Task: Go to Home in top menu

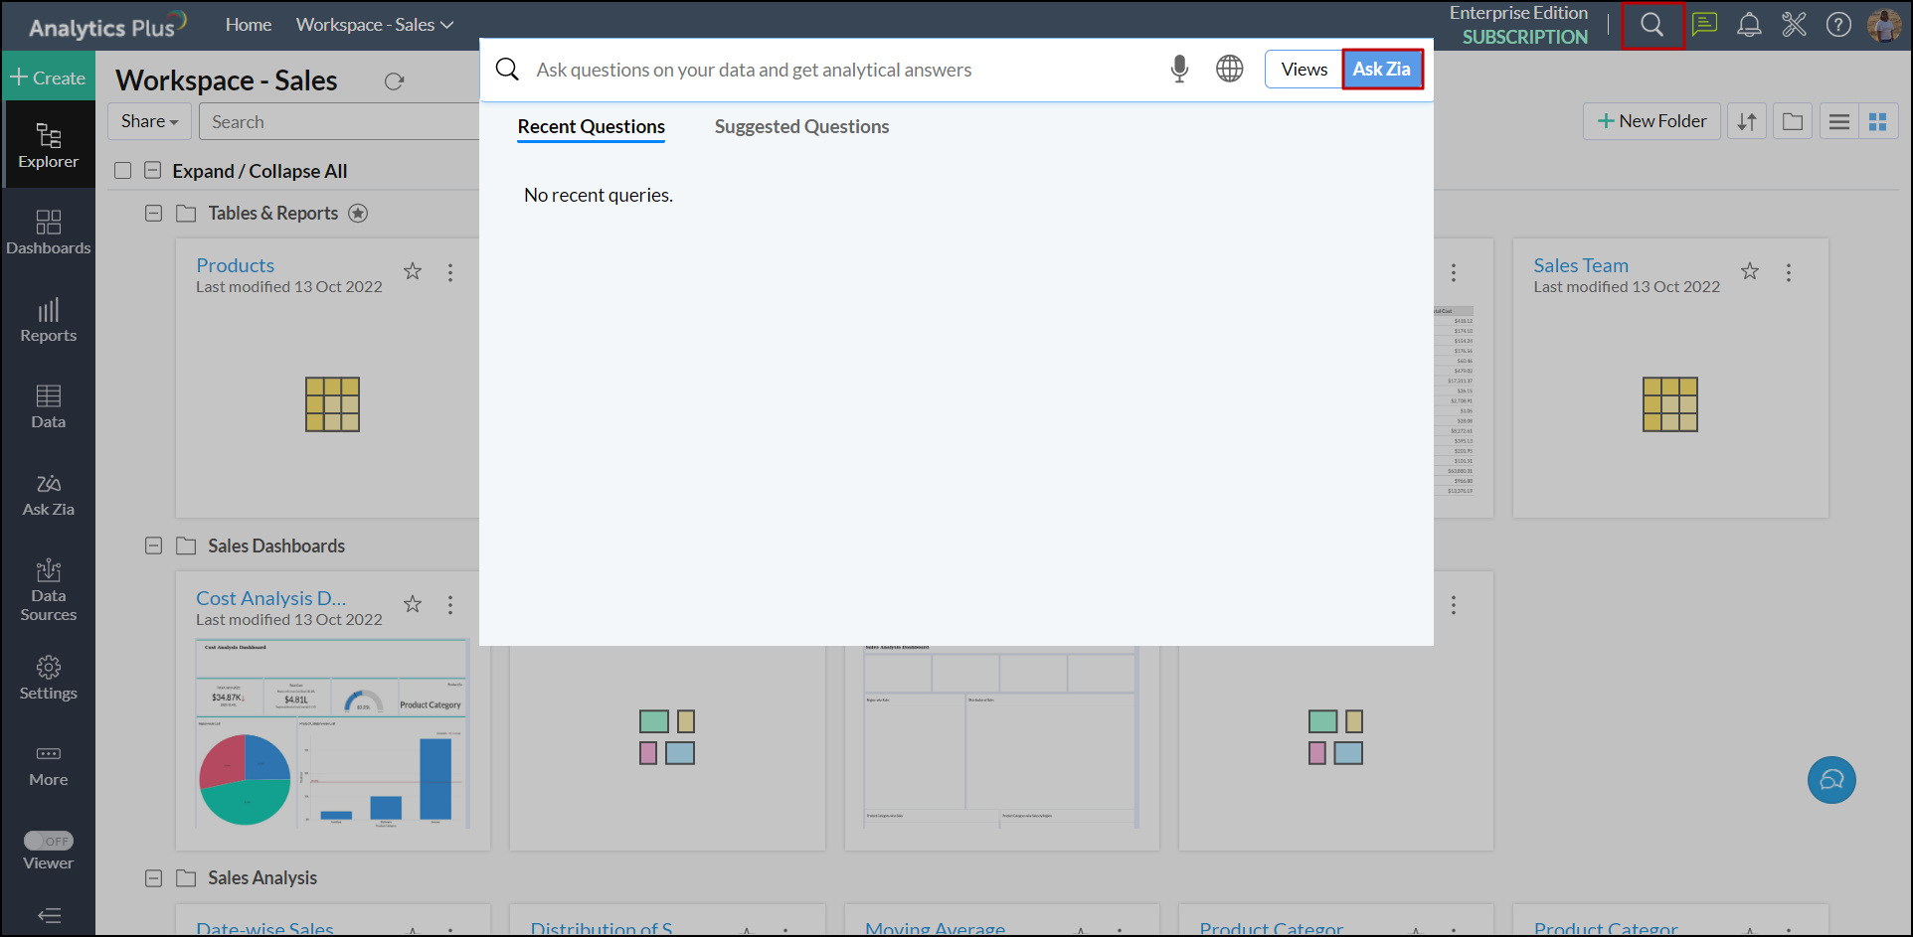Action: (249, 25)
